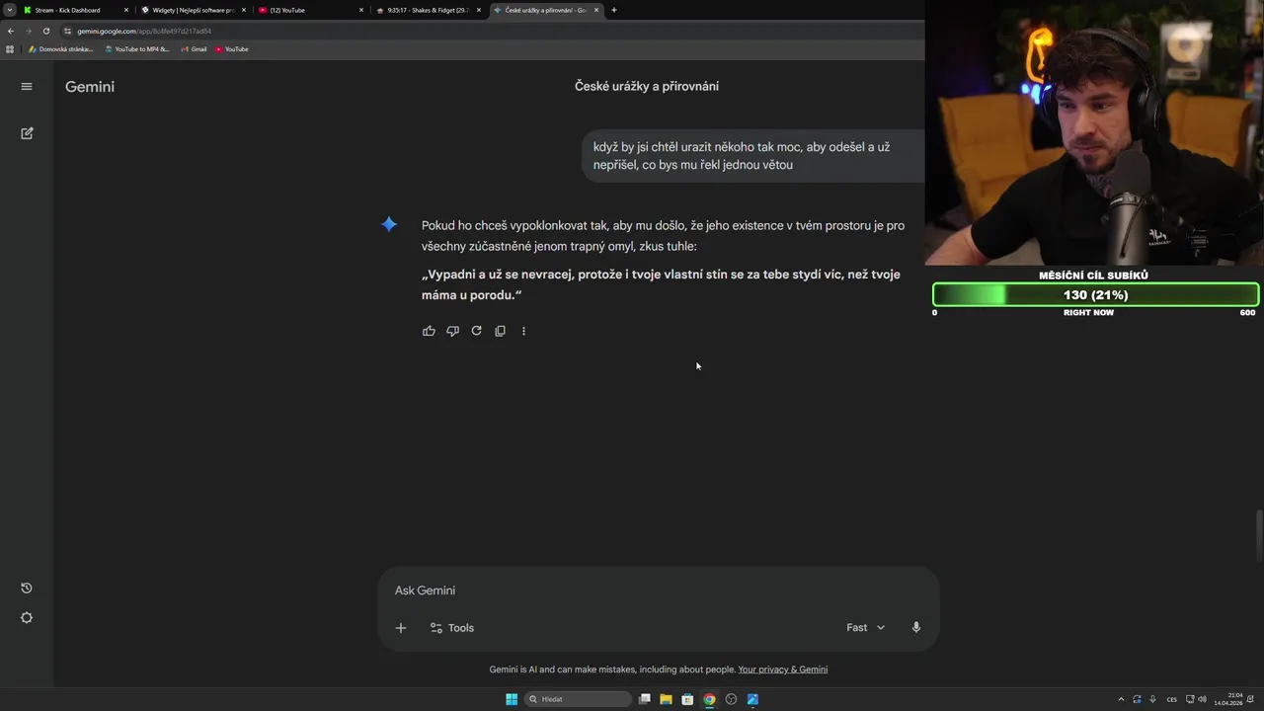Screen dimensions: 1264x711
Task: Open the YouTube bookmark
Action: [232, 49]
